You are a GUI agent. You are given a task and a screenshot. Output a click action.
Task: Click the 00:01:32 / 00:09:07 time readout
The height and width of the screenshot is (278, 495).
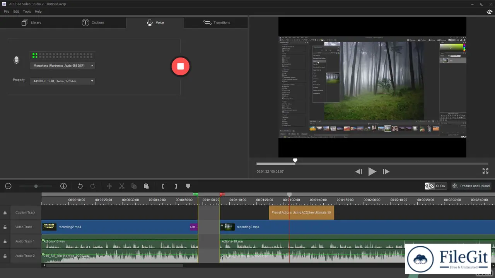pos(270,171)
